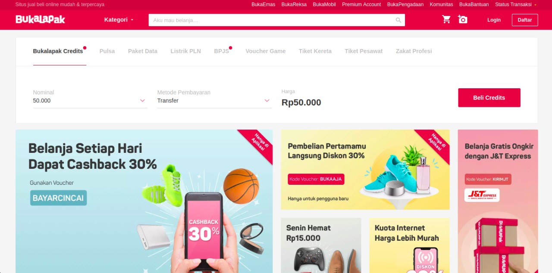This screenshot has height=273, width=552.
Task: Focus the Aku mau belanja search field
Action: pyautogui.click(x=272, y=20)
